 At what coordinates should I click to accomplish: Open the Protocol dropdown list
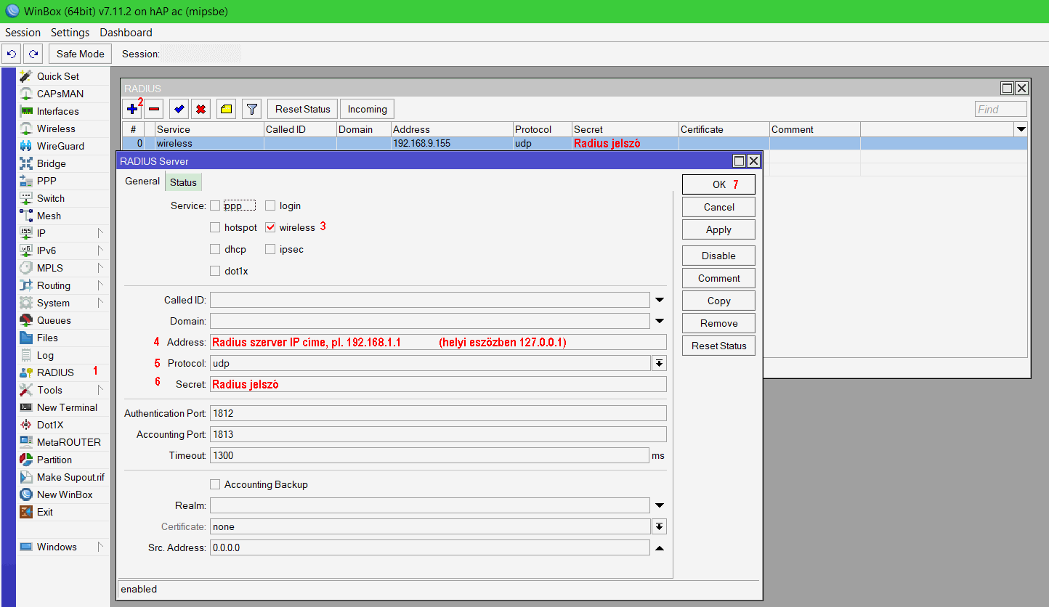659,363
